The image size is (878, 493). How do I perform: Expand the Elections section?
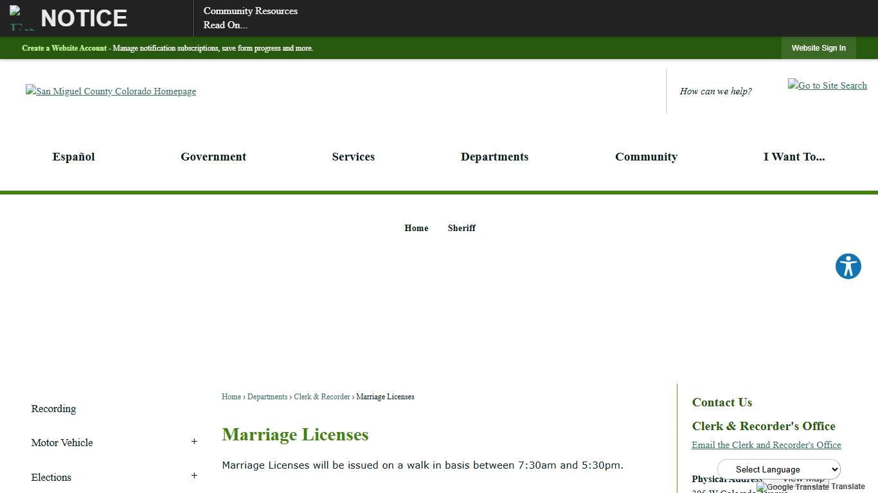194,476
